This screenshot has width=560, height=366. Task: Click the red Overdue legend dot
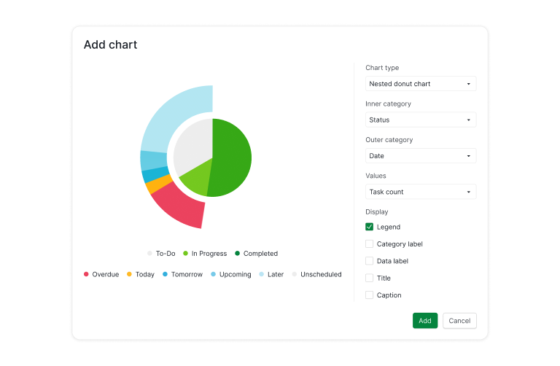pyautogui.click(x=87, y=275)
